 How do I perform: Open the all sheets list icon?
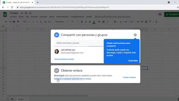(x=12, y=99)
